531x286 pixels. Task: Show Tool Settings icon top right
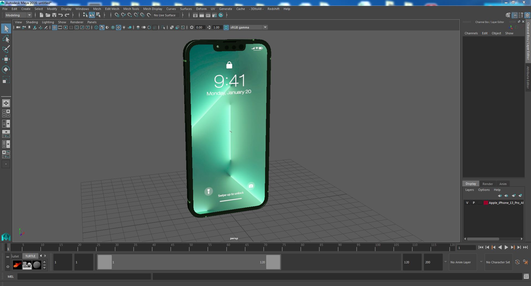click(x=521, y=15)
